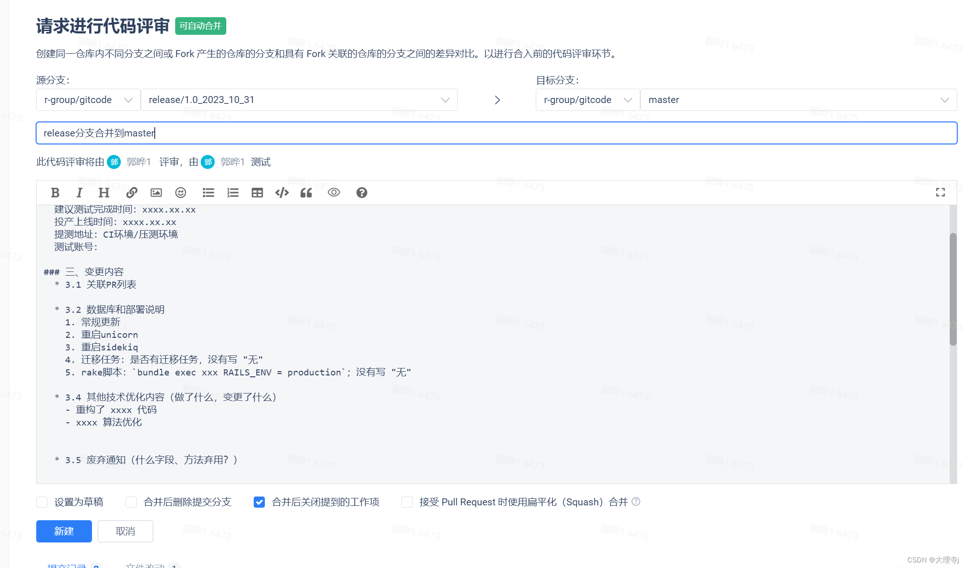Open markdown help question mark icon

(362, 193)
